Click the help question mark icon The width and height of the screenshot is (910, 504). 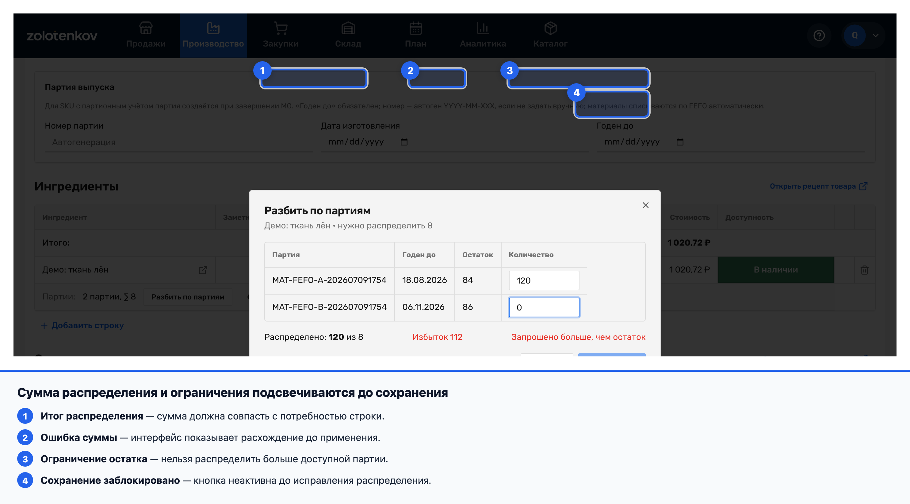click(819, 35)
